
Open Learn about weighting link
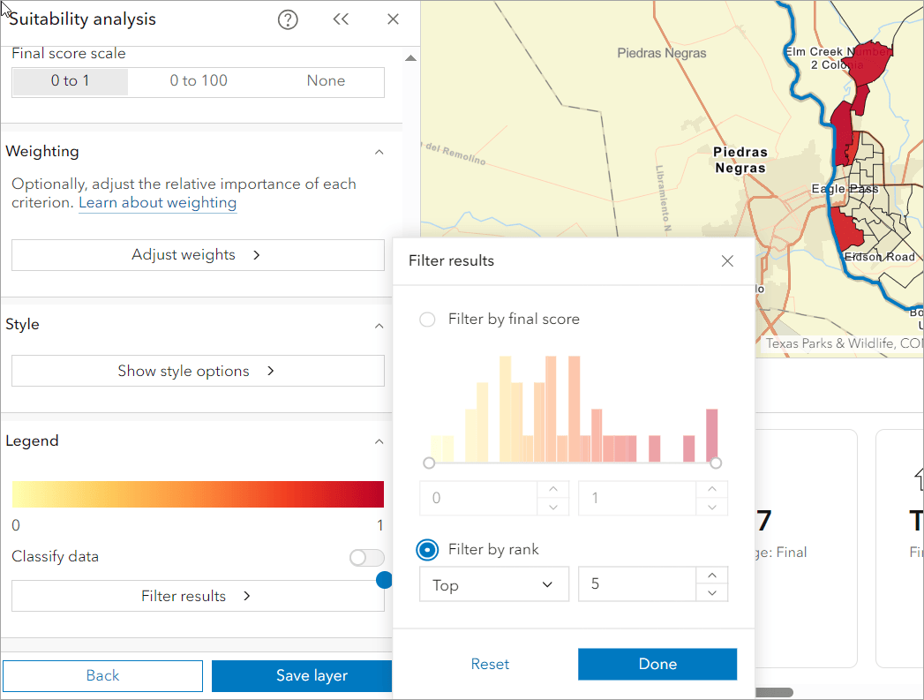click(157, 203)
